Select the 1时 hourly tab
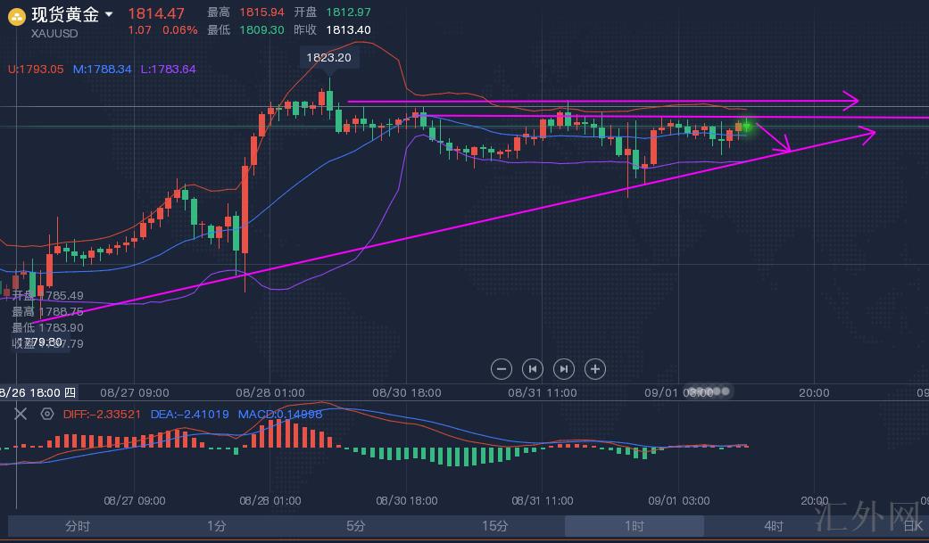This screenshot has height=543, width=929. coord(634,526)
